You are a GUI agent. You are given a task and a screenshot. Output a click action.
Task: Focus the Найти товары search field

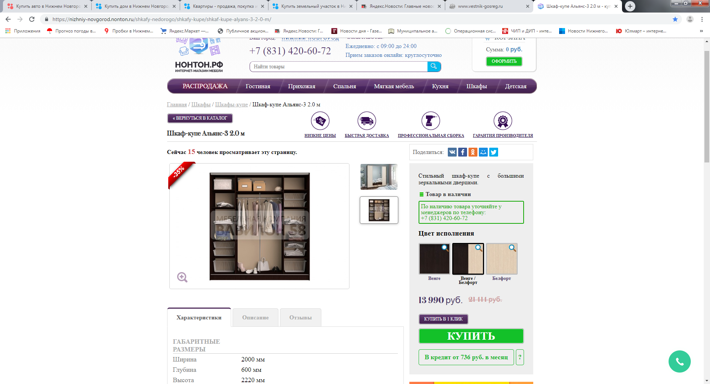(x=338, y=66)
